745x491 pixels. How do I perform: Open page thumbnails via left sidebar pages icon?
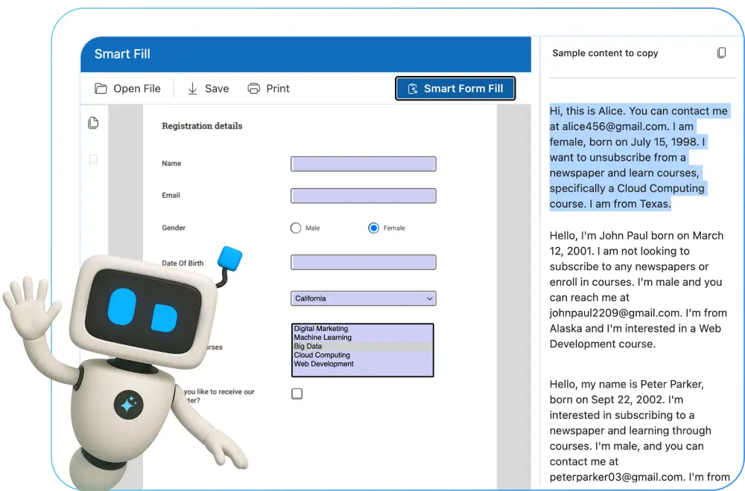tap(93, 122)
